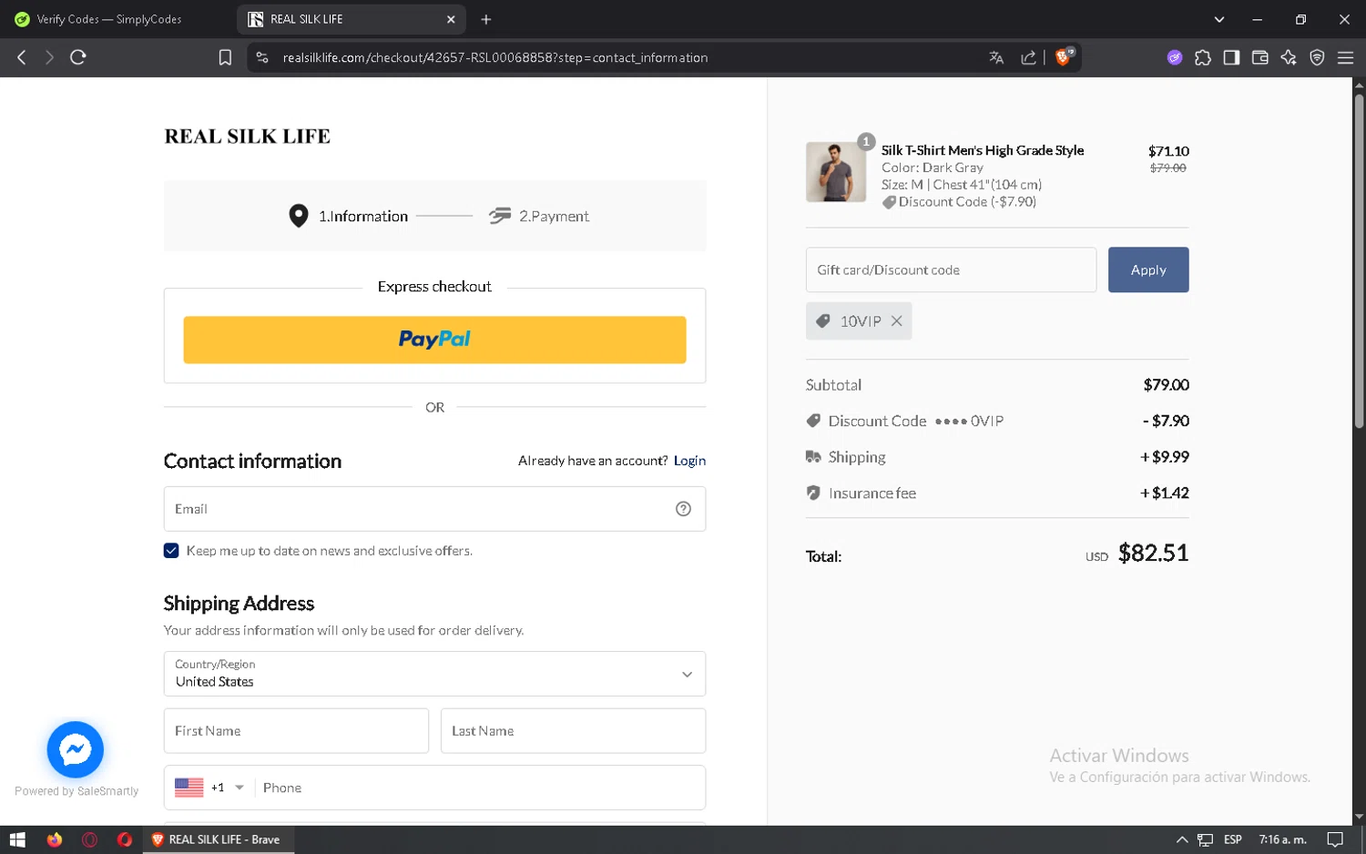The image size is (1366, 854).
Task: Open Brave Shields lion icon
Action: [1064, 57]
